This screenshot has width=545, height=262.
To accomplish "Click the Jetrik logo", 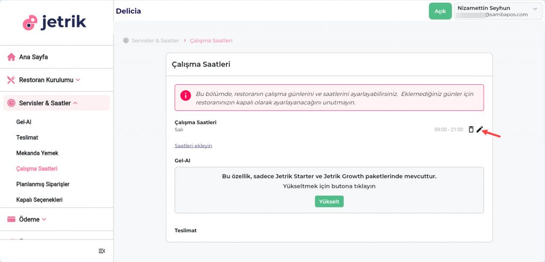I will click(x=54, y=22).
